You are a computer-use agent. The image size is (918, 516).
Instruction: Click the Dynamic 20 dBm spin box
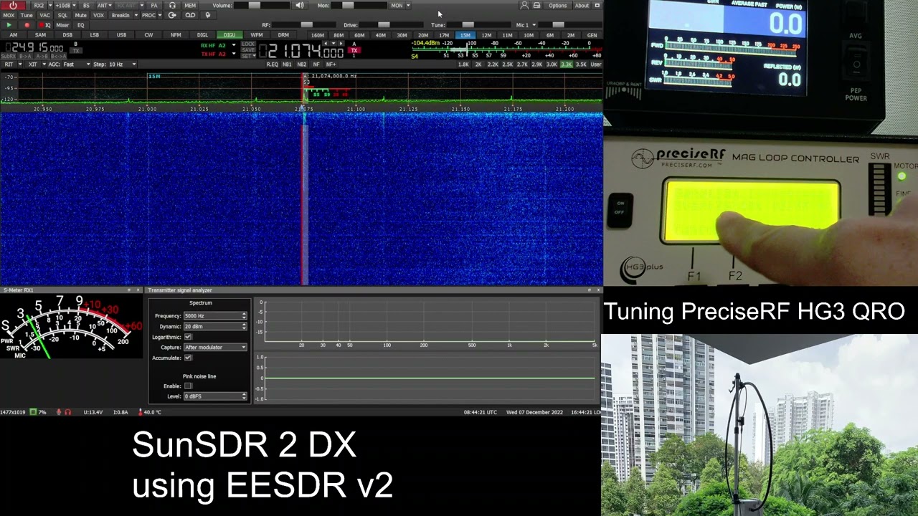(x=215, y=327)
